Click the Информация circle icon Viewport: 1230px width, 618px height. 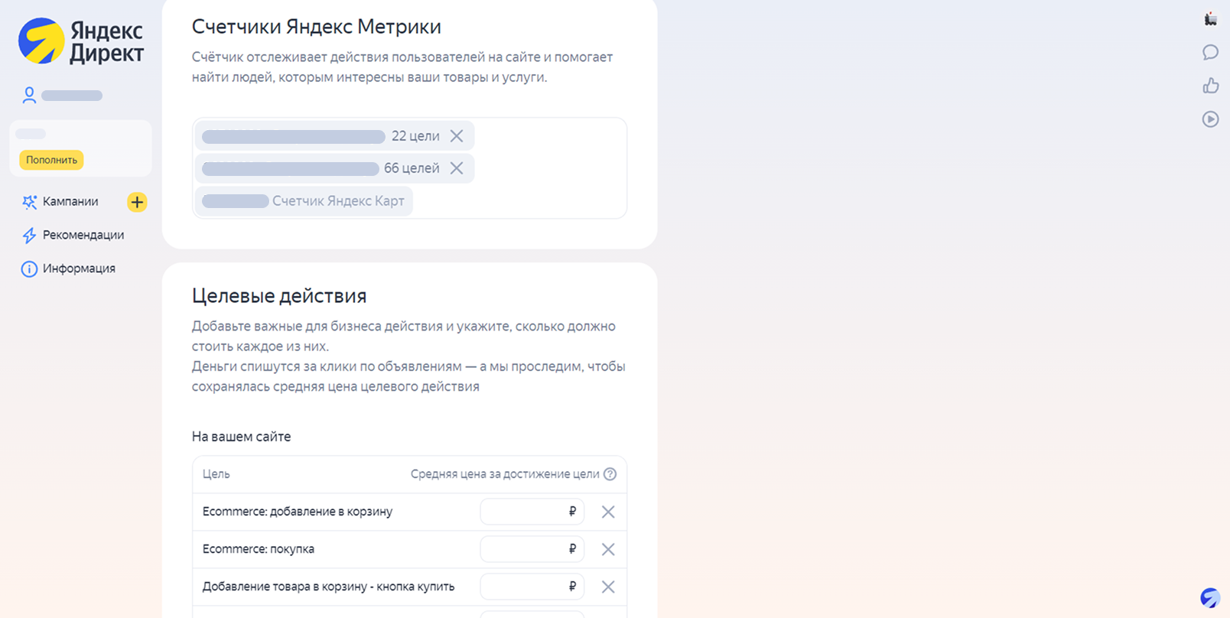pos(29,269)
